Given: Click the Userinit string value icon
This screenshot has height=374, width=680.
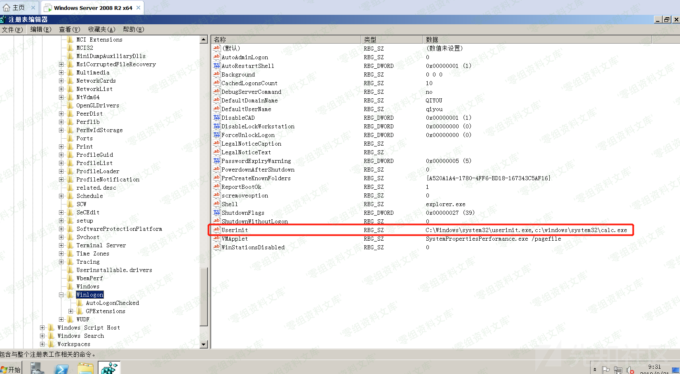Looking at the screenshot, I should 216,230.
